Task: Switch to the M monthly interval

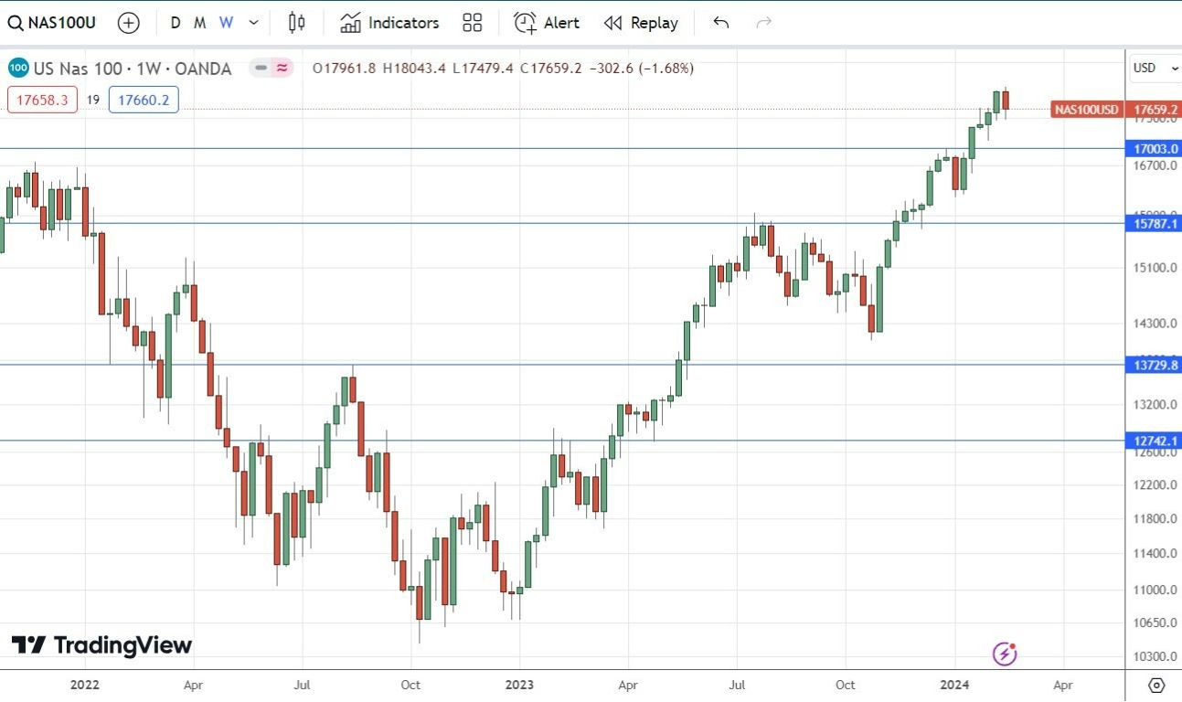Action: pos(199,22)
